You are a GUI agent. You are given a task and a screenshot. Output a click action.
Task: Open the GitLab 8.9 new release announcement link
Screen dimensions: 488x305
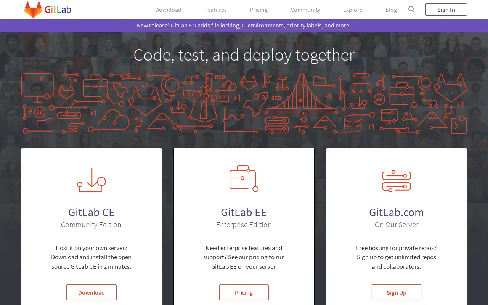[244, 26]
